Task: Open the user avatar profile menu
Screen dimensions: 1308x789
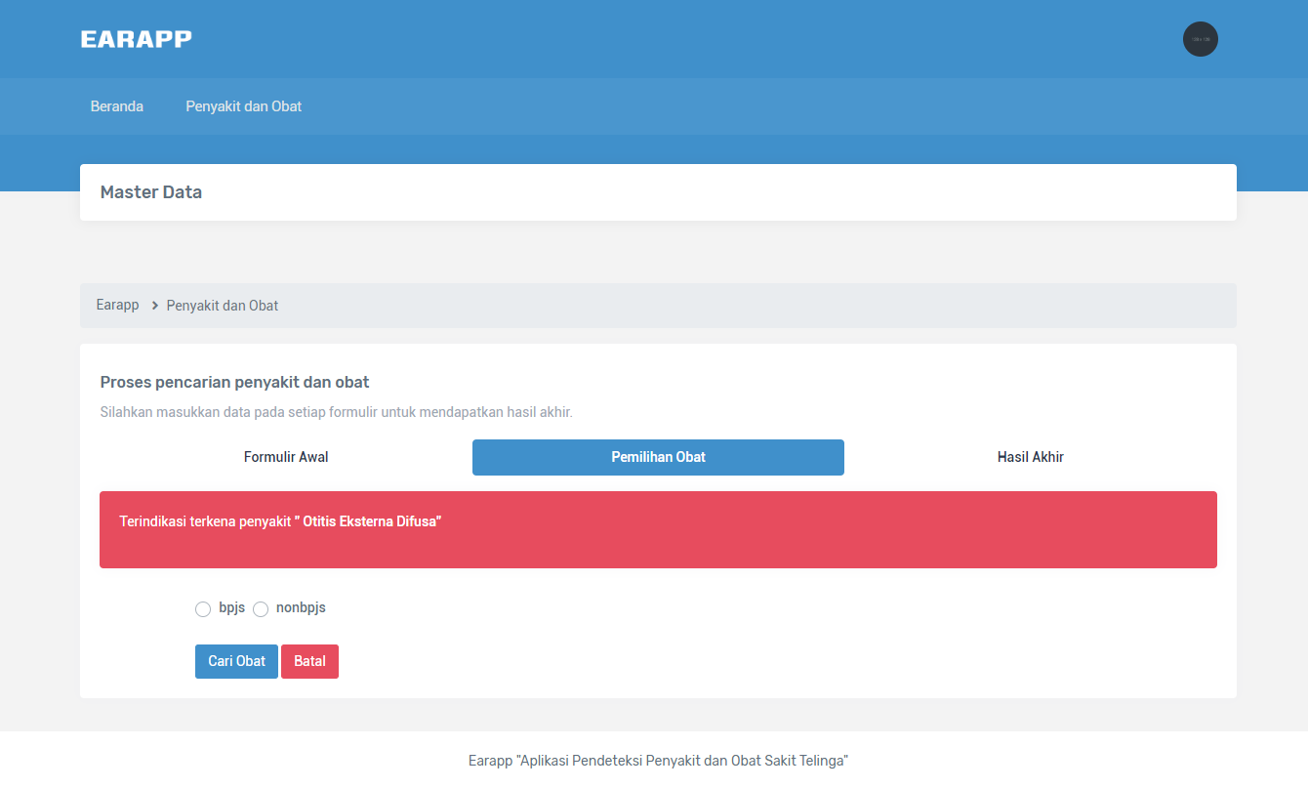Action: click(1200, 39)
